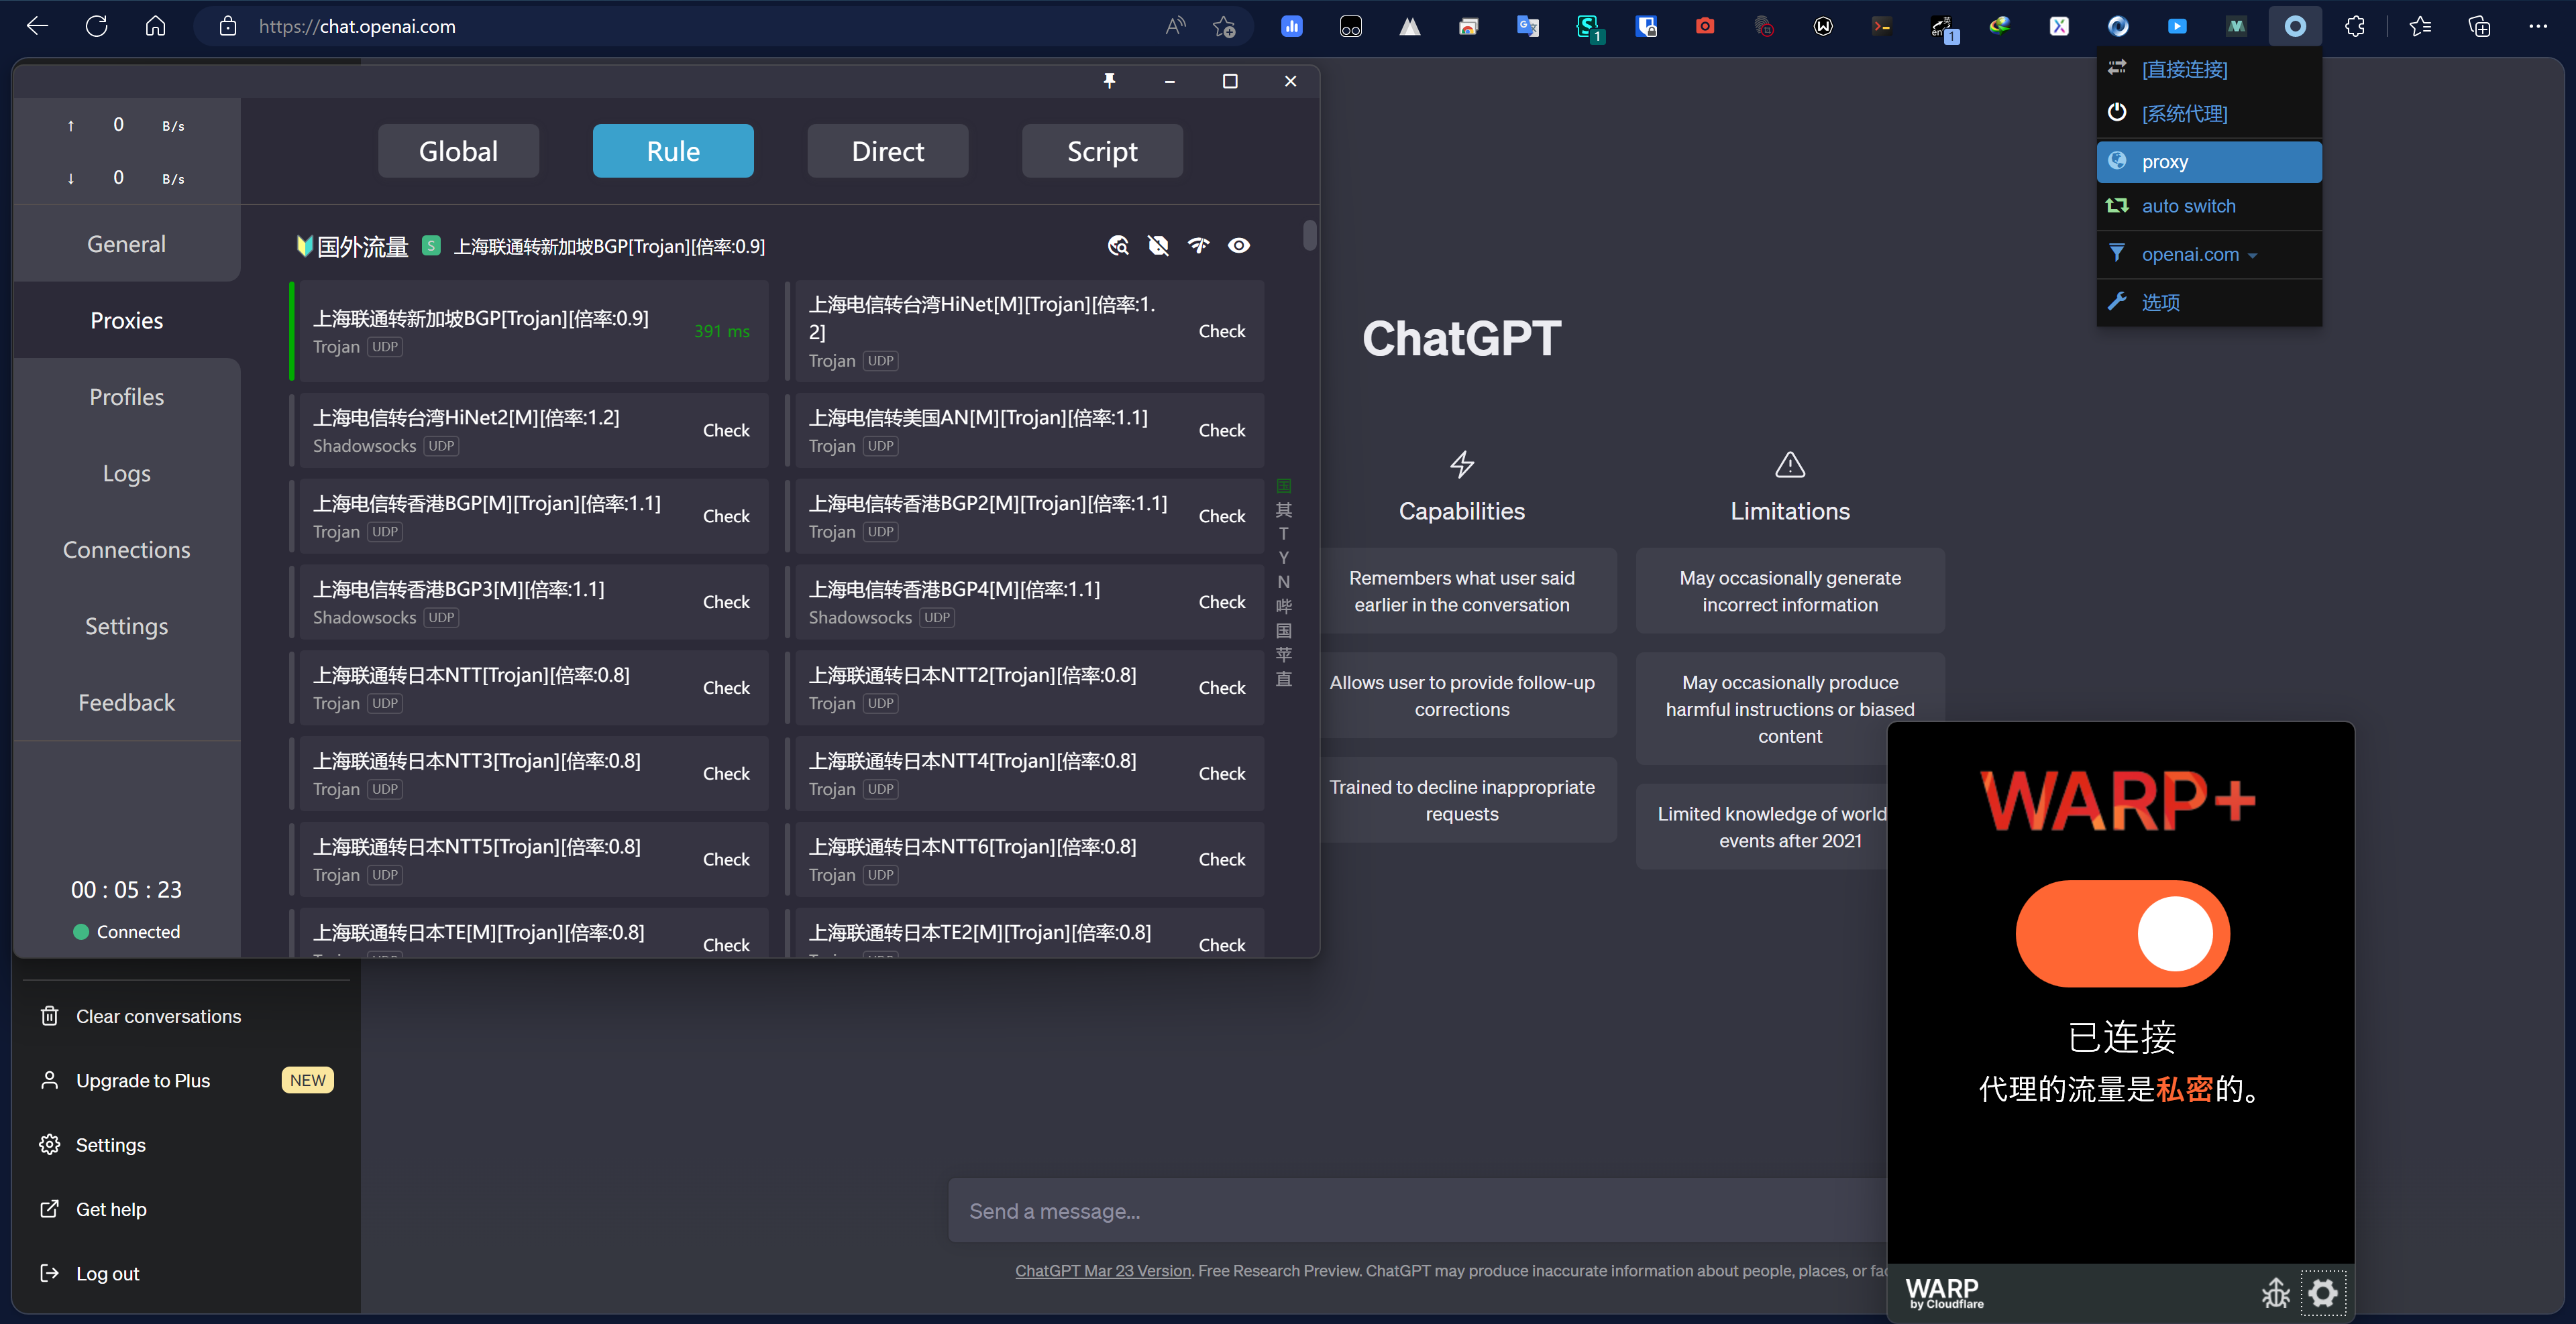Click the browser refresh icon
The width and height of the screenshot is (2576, 1324).
coord(96,27)
